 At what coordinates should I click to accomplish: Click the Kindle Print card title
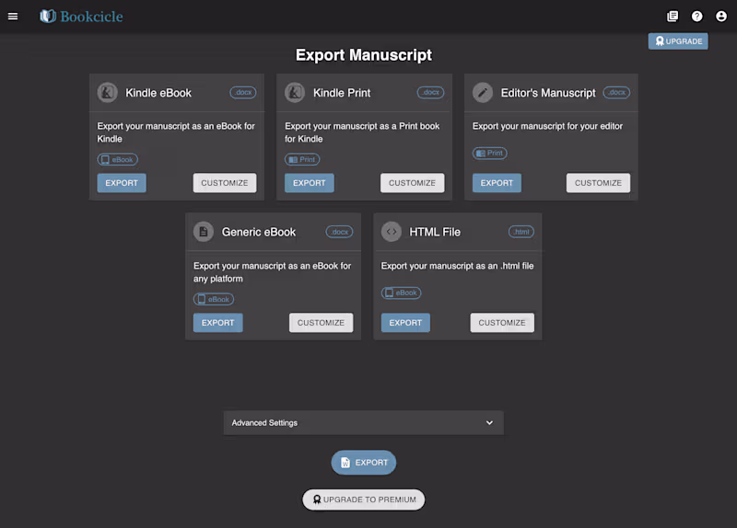[342, 93]
